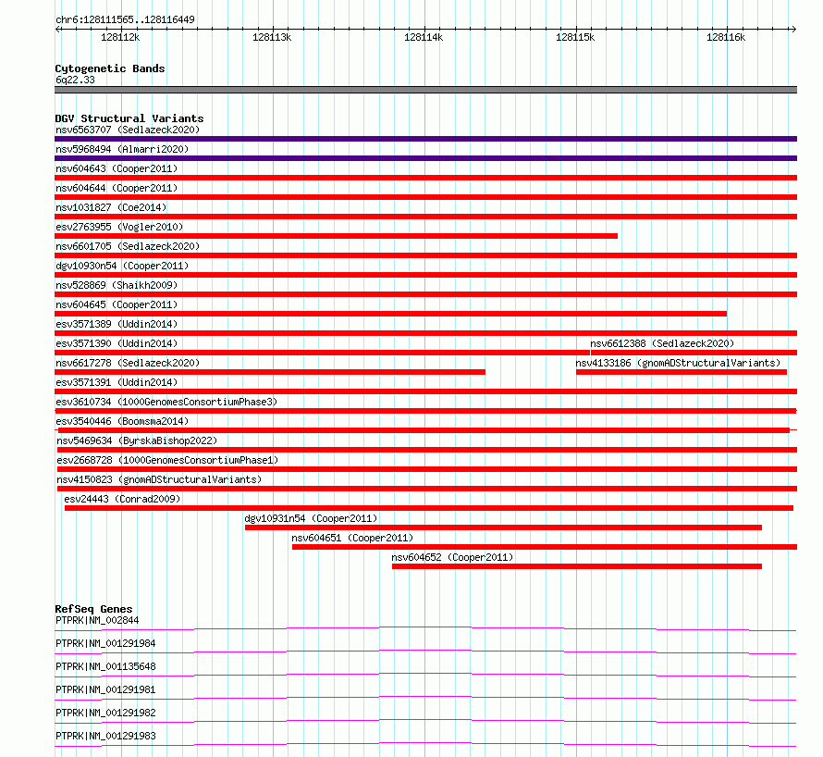Select the PTPRK|NM_001291984 transcript label
Viewport: 823px width, 757px height.
105,643
